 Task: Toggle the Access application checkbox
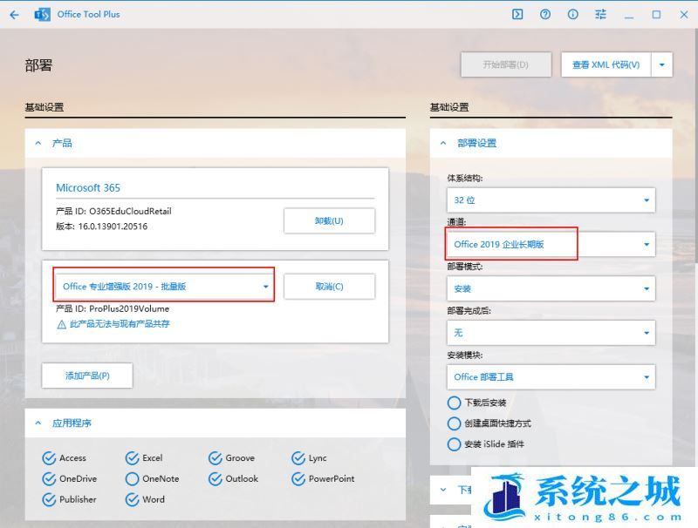coord(49,457)
